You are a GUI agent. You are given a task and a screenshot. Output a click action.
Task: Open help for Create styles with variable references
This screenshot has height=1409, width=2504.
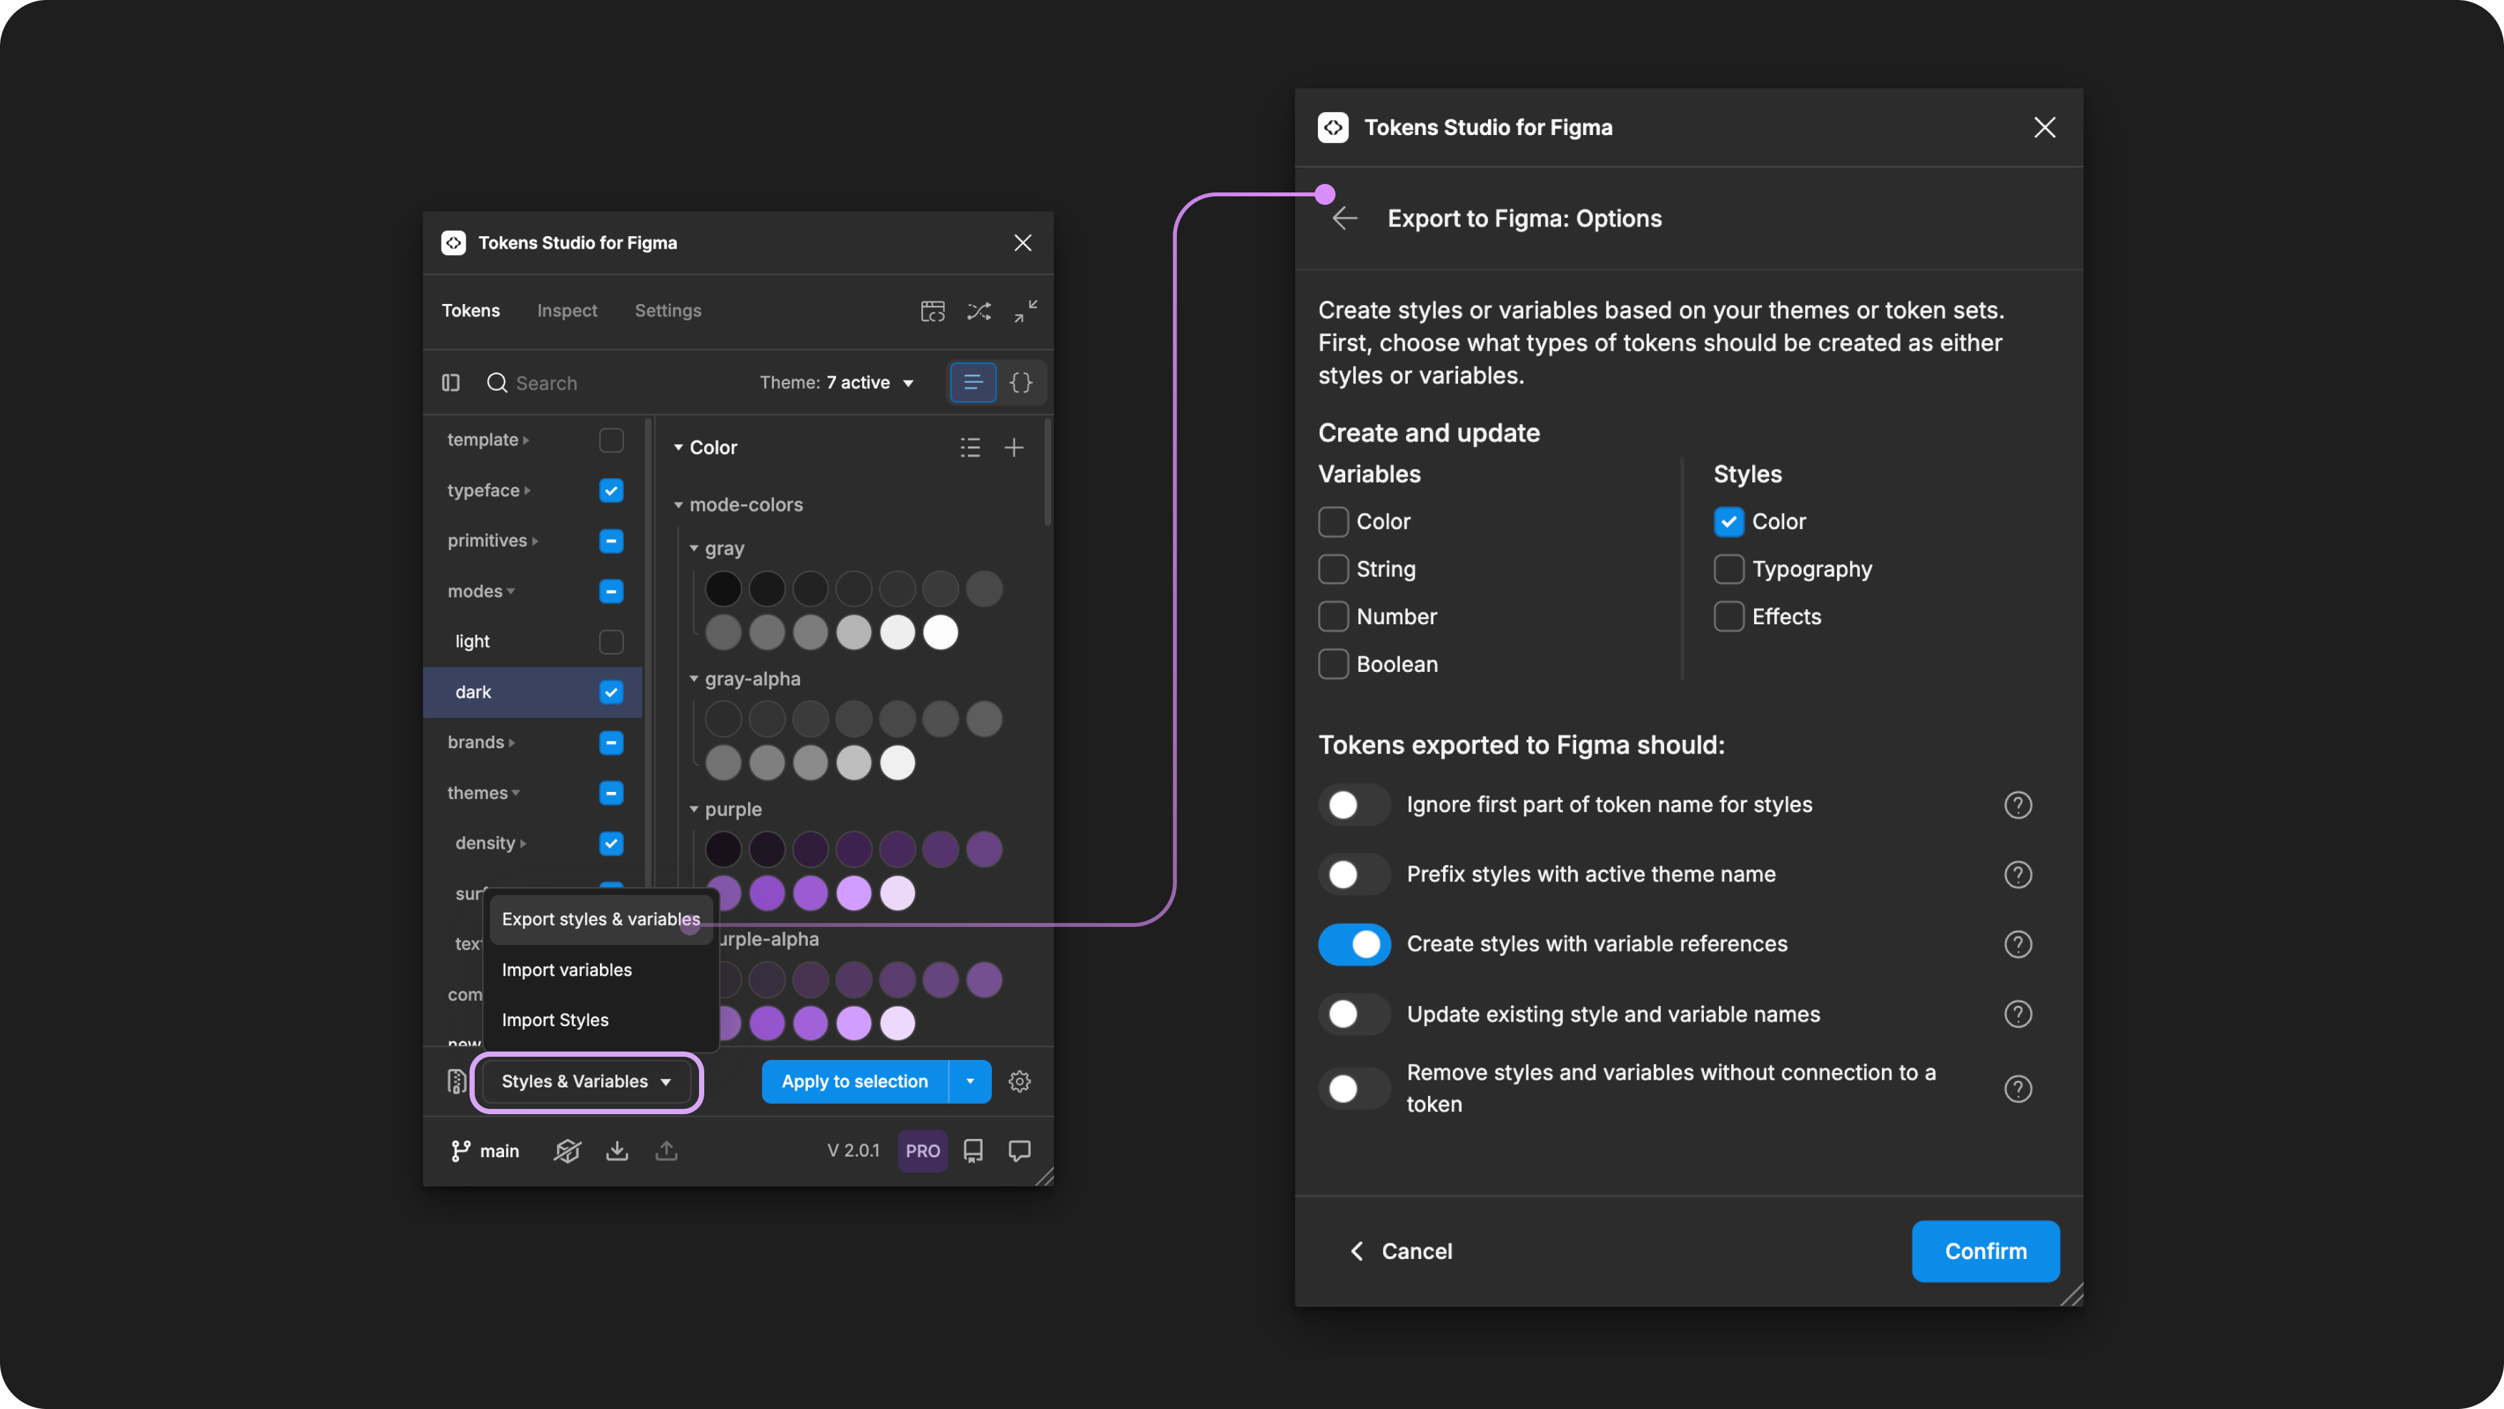(2018, 944)
